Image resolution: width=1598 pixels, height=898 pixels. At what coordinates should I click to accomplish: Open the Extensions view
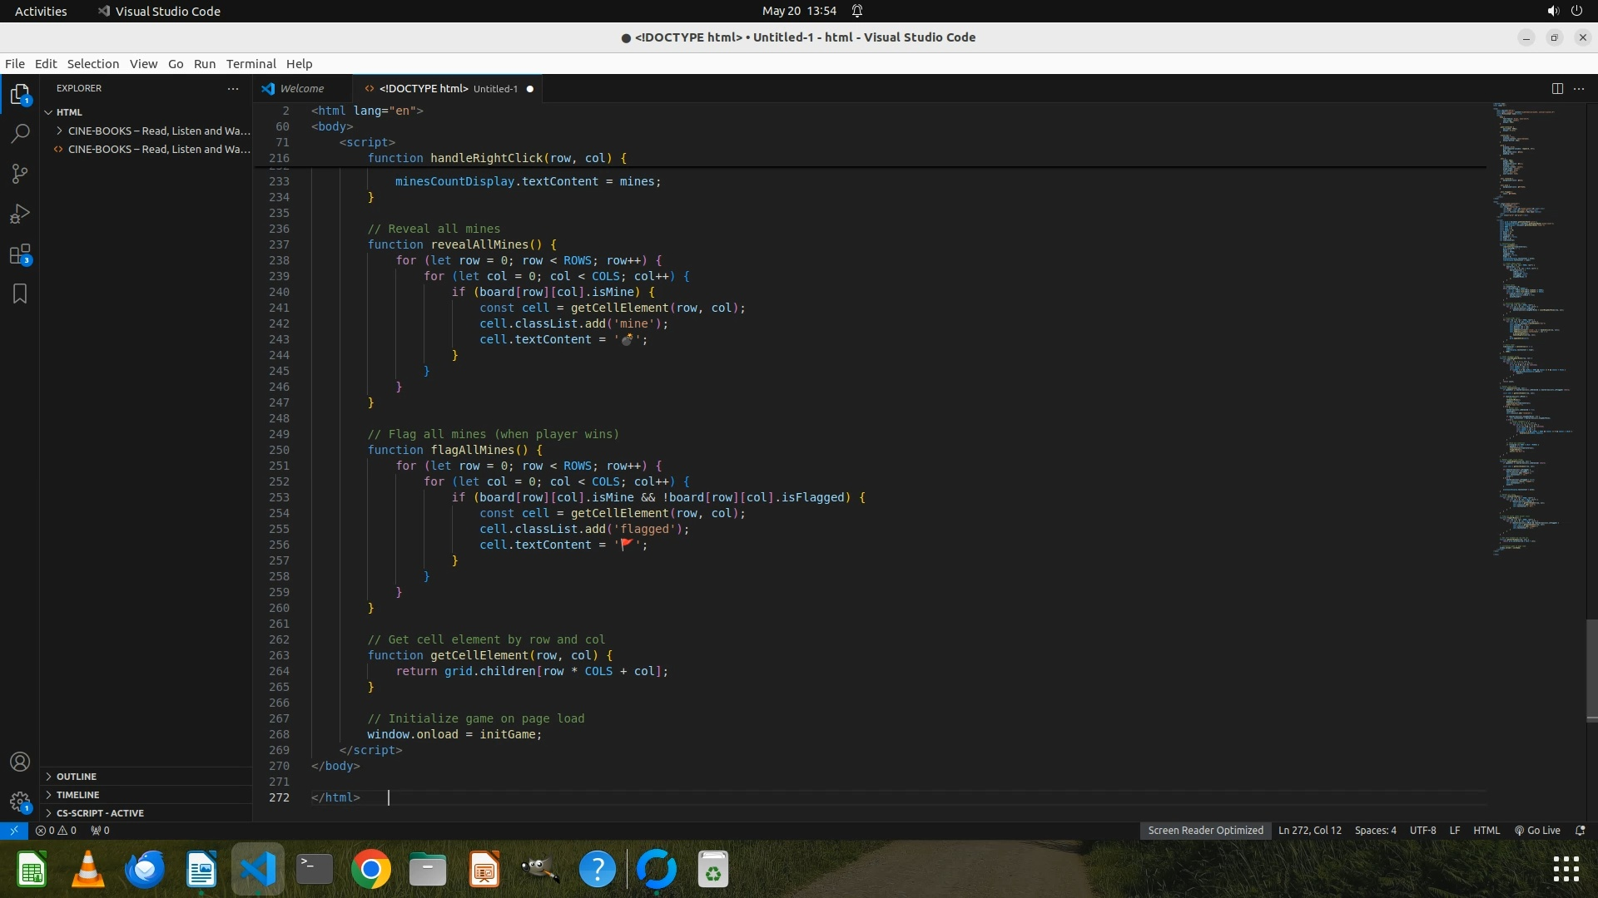[x=20, y=254]
